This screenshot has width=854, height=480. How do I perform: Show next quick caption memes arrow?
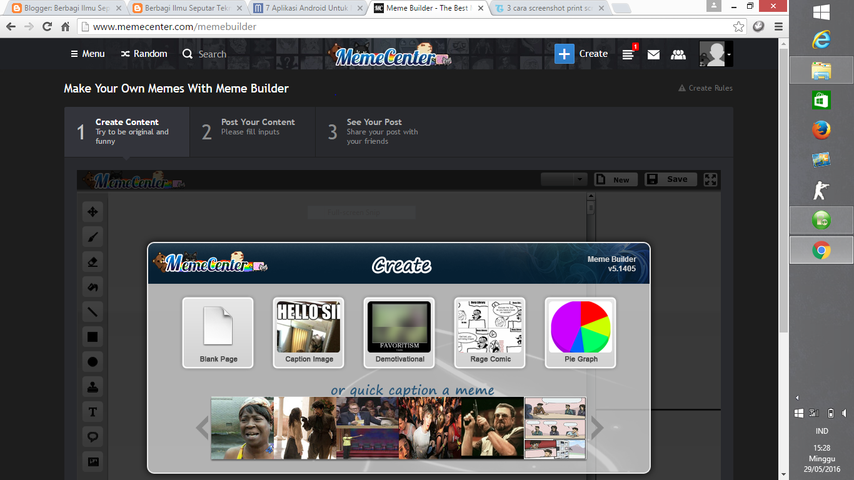[x=597, y=428]
